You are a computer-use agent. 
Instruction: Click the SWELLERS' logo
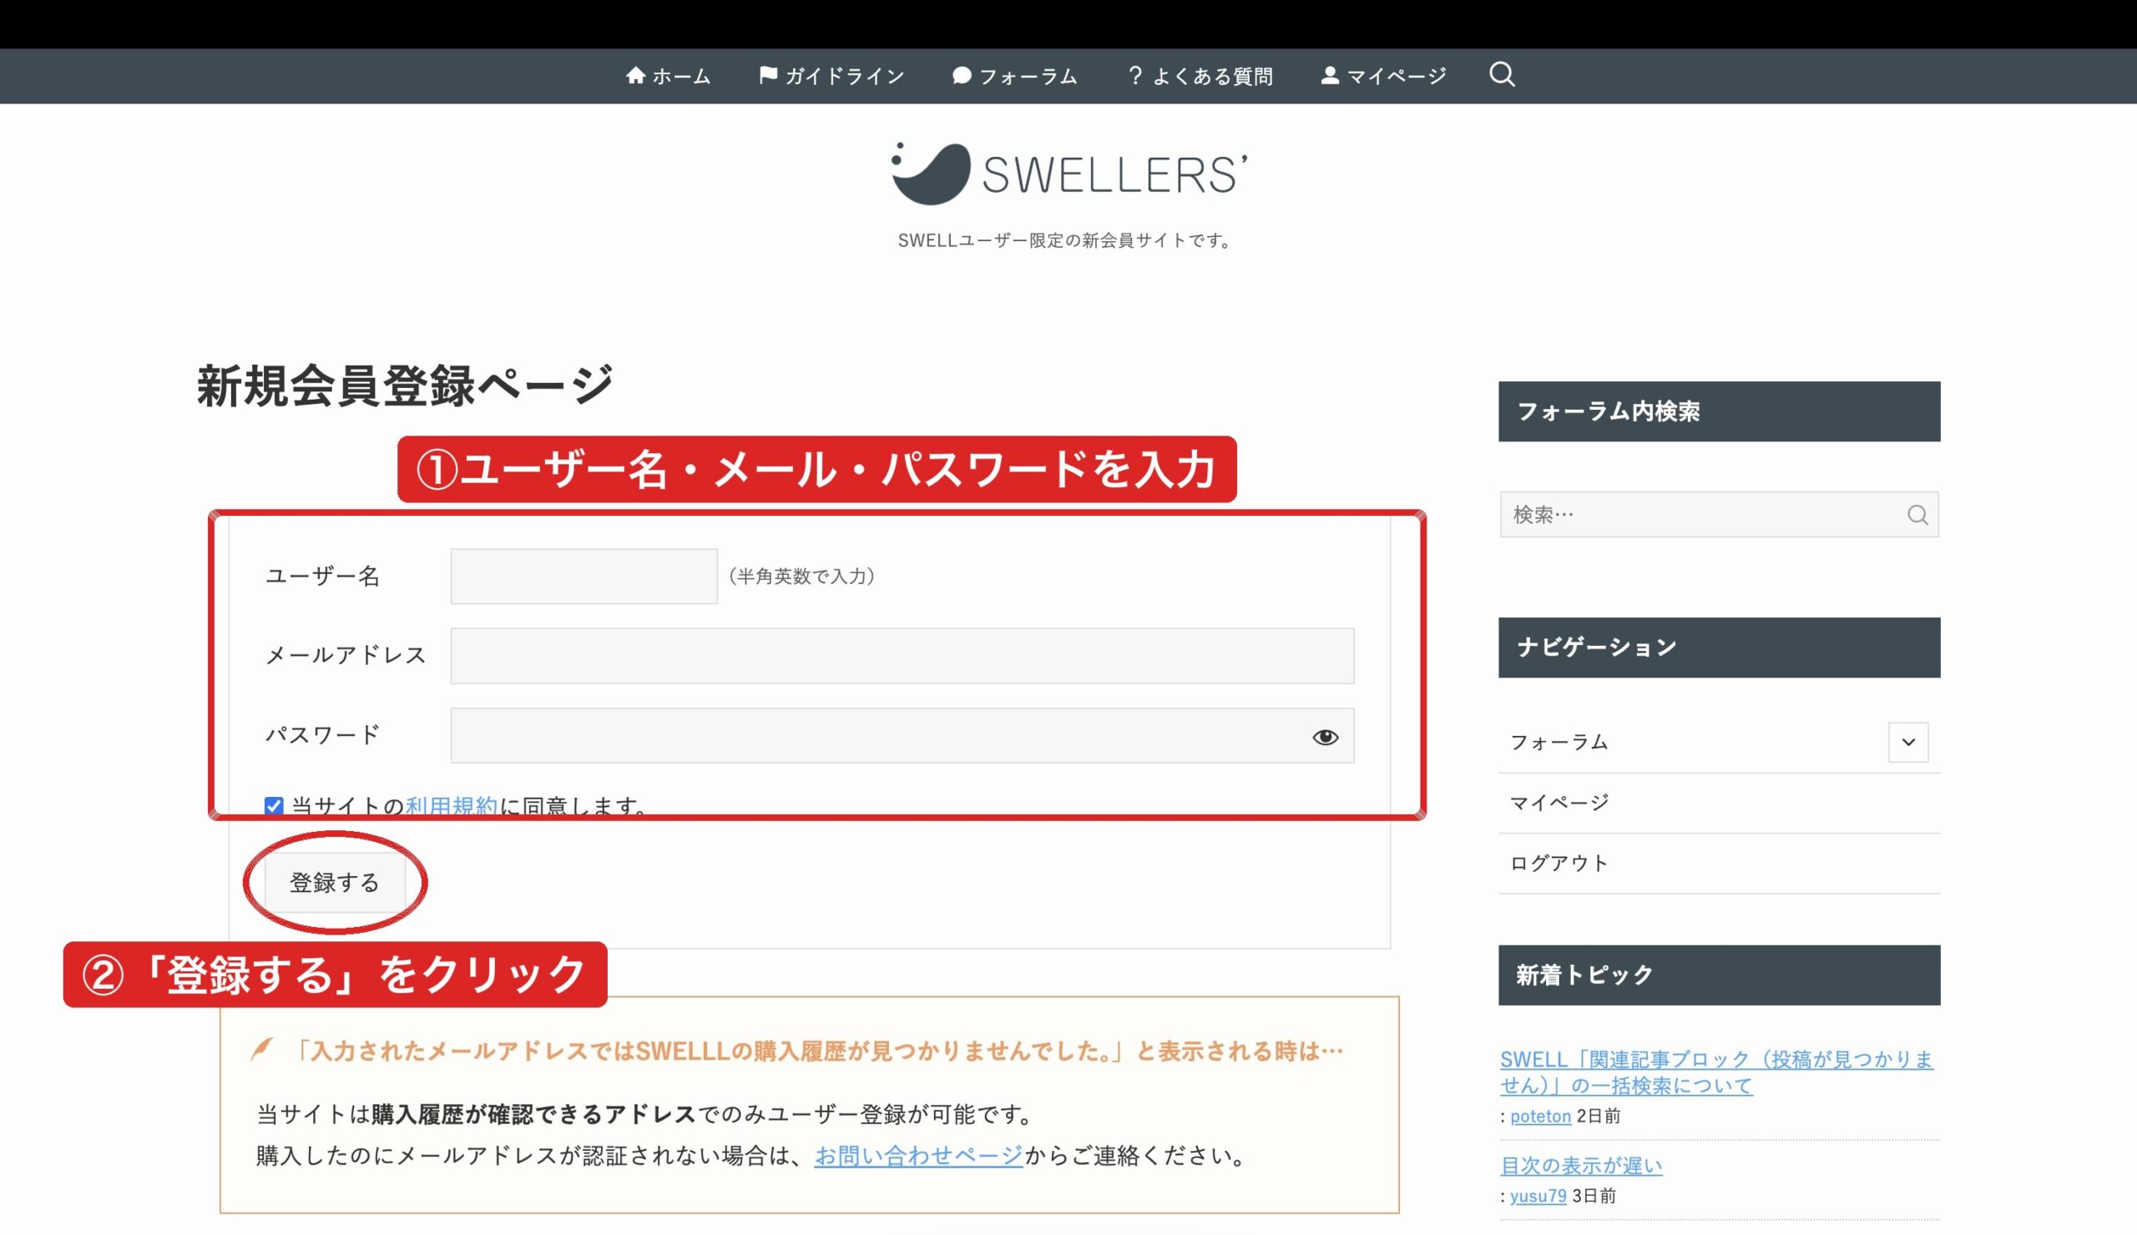click(1068, 174)
